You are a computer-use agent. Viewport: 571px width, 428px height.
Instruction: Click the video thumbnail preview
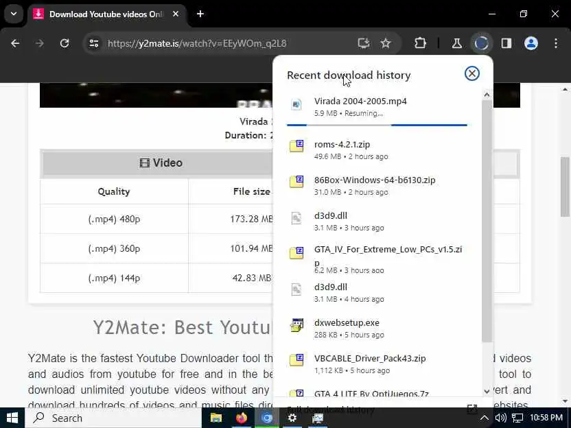coord(156,95)
